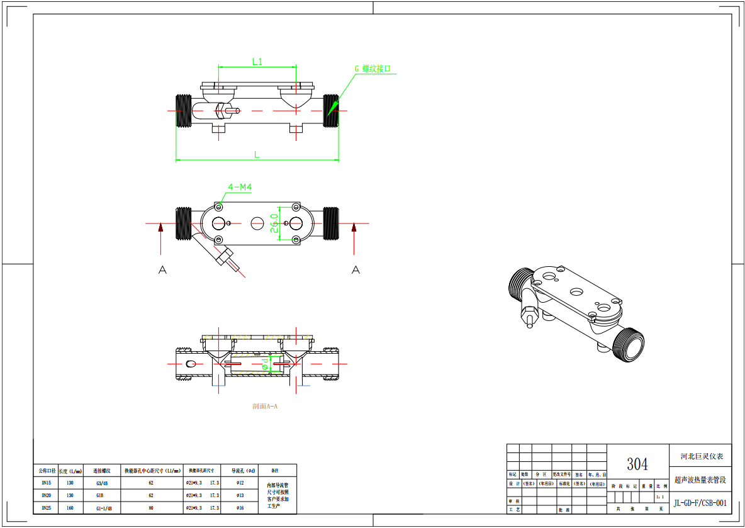Click the L1 dimension label
Viewport: 745px width, 528px height.
[257, 62]
